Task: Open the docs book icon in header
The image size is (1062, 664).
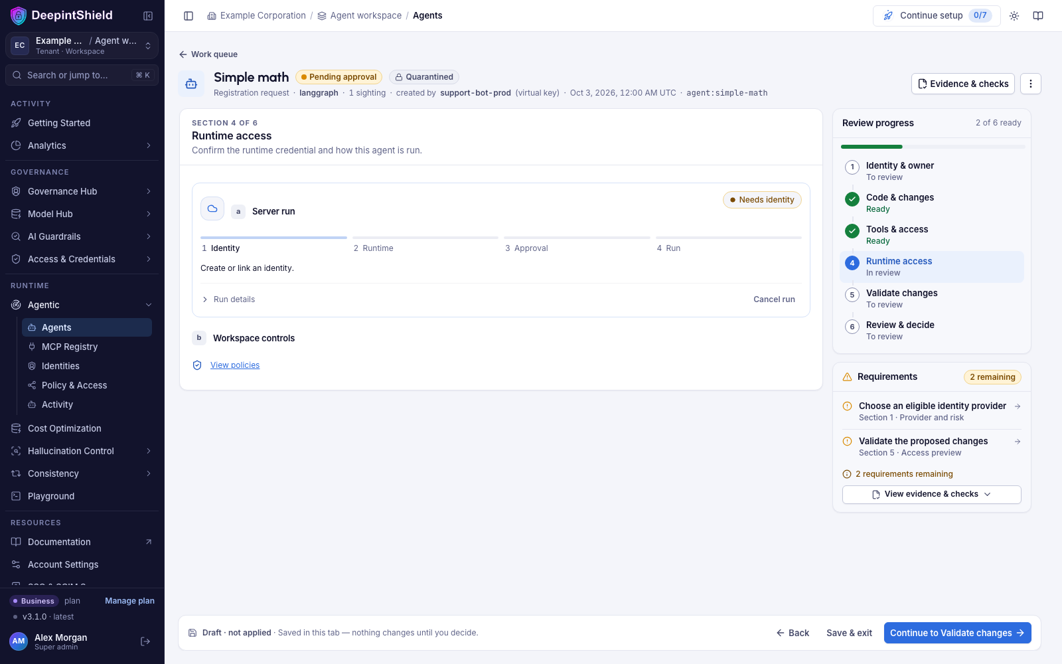Action: point(1038,16)
